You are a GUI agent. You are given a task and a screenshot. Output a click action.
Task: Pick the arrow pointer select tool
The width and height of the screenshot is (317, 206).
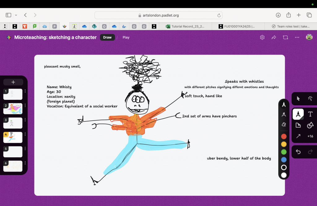298,99
